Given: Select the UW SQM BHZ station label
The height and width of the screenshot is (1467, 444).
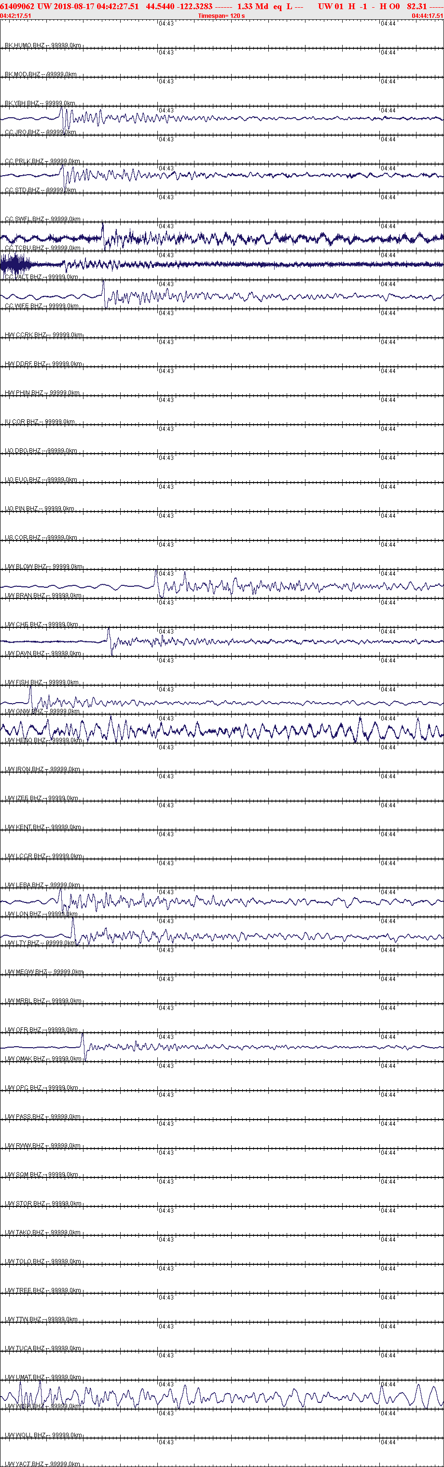Looking at the screenshot, I should pos(42,1174).
